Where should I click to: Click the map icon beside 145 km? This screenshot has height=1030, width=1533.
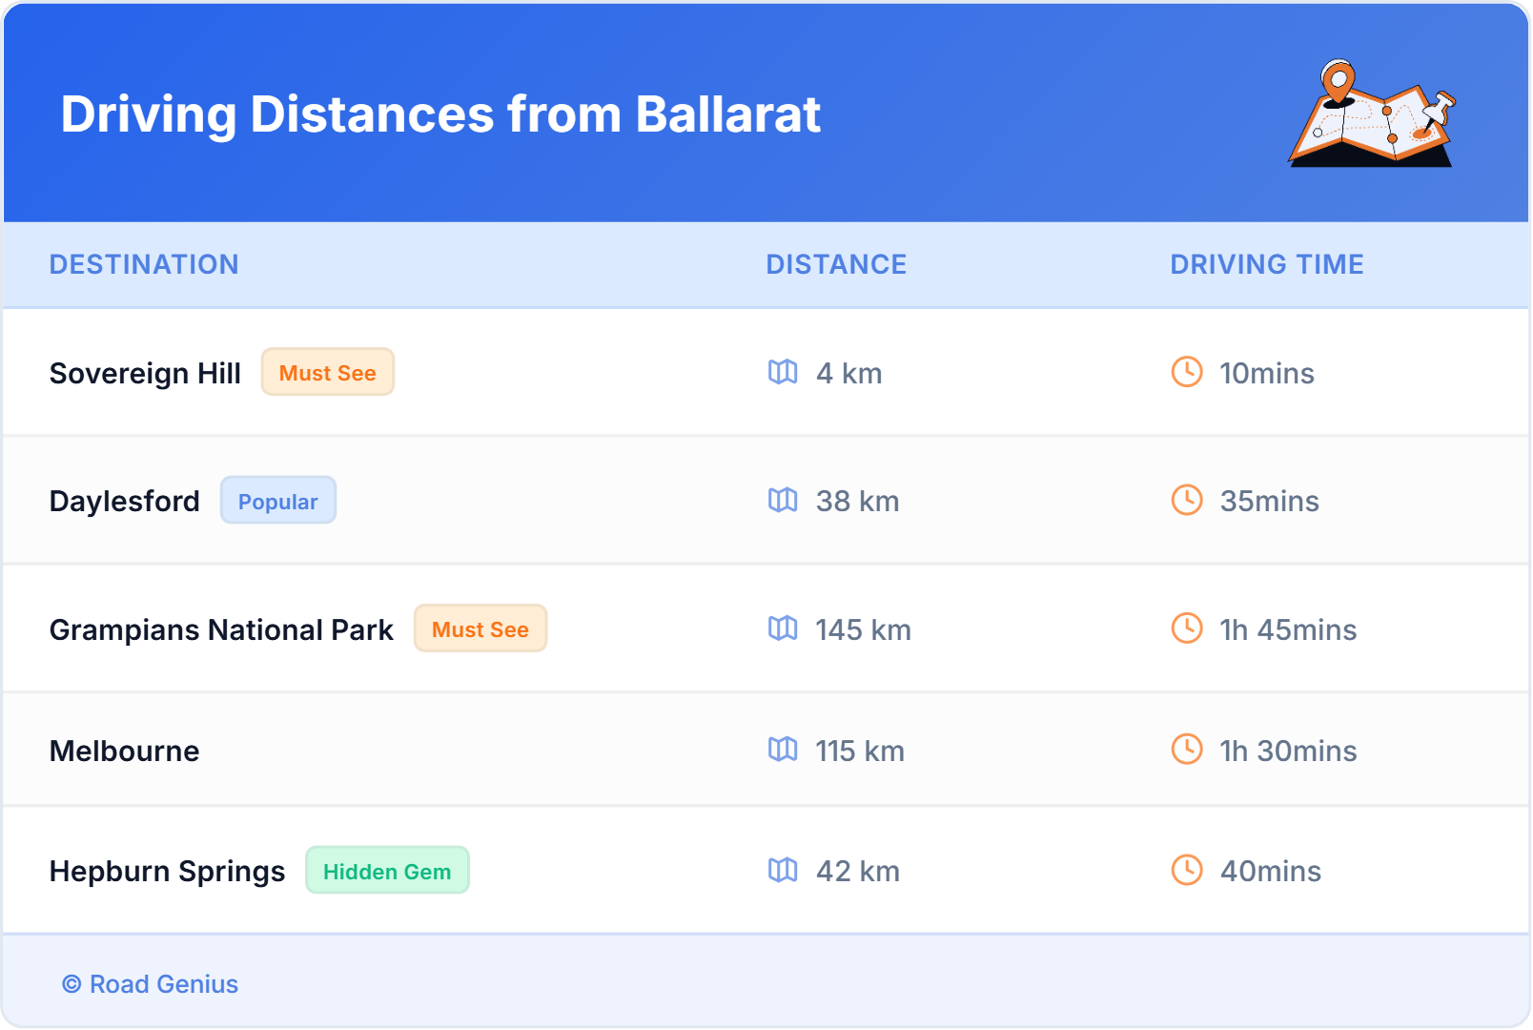tap(784, 629)
